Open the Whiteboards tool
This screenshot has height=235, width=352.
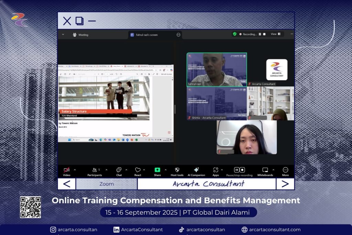tap(265, 170)
